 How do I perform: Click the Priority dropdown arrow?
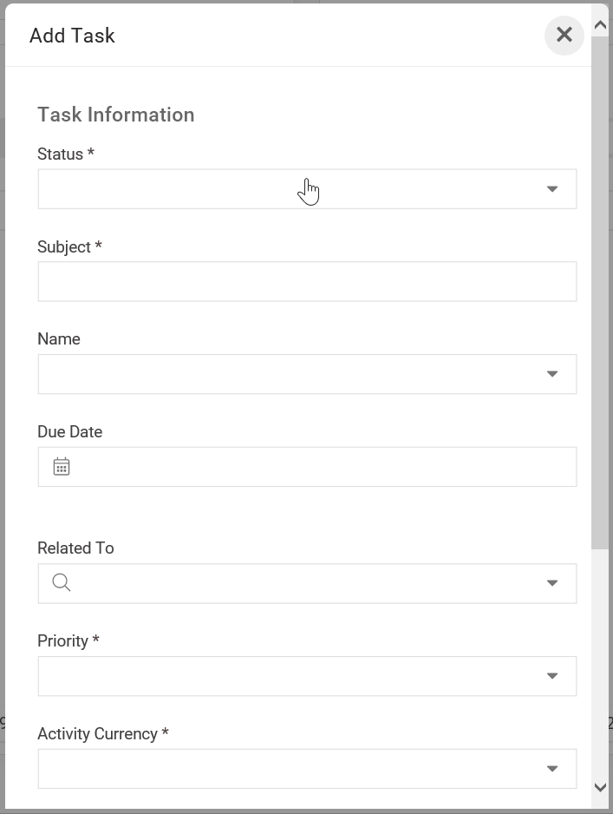click(551, 676)
